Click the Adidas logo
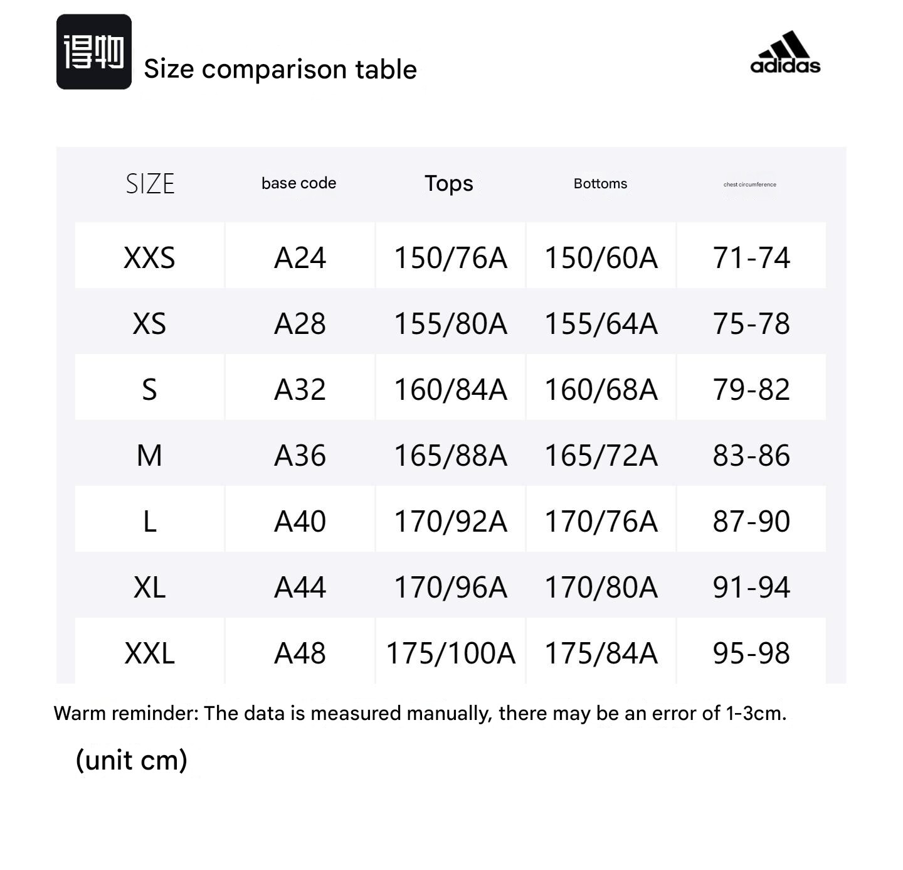This screenshot has width=903, height=870. 785,53
